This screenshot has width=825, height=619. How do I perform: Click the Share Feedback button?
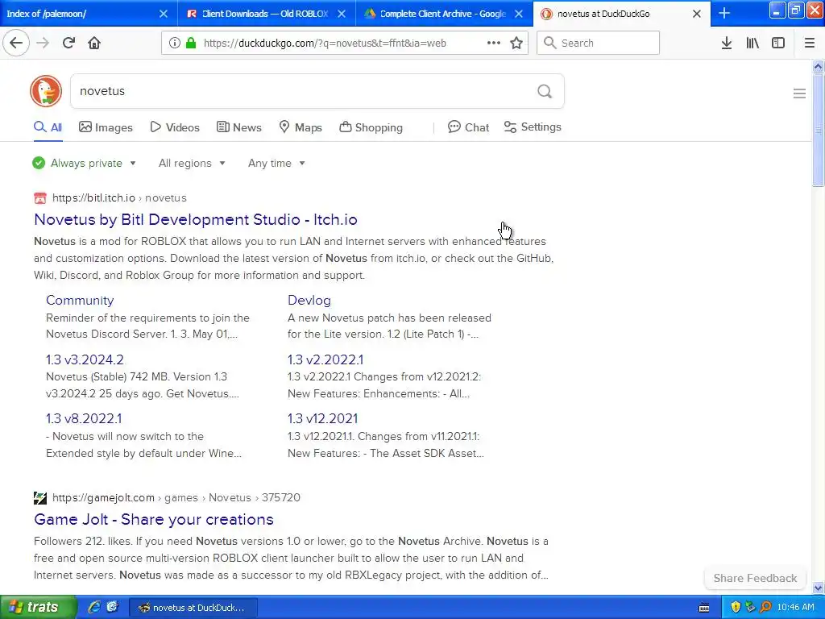(755, 578)
